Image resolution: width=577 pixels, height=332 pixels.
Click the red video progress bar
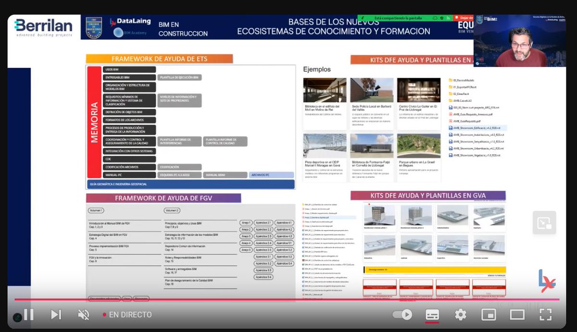pos(287,300)
